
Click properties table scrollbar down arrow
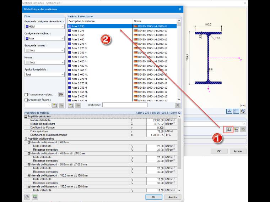coord(179,190)
